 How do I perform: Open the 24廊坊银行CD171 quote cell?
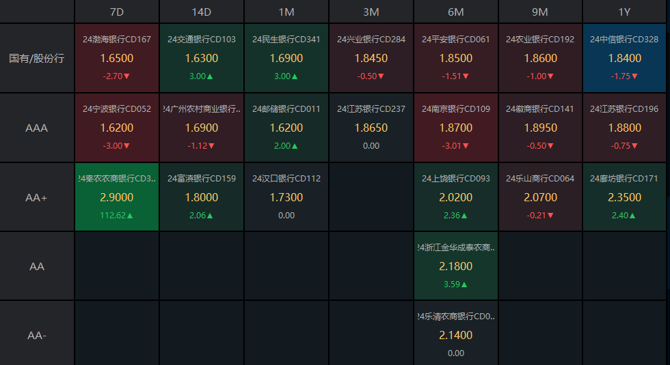(x=624, y=197)
